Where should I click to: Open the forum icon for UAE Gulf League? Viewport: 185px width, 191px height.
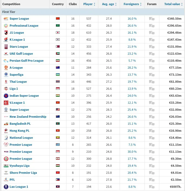(x=152, y=54)
